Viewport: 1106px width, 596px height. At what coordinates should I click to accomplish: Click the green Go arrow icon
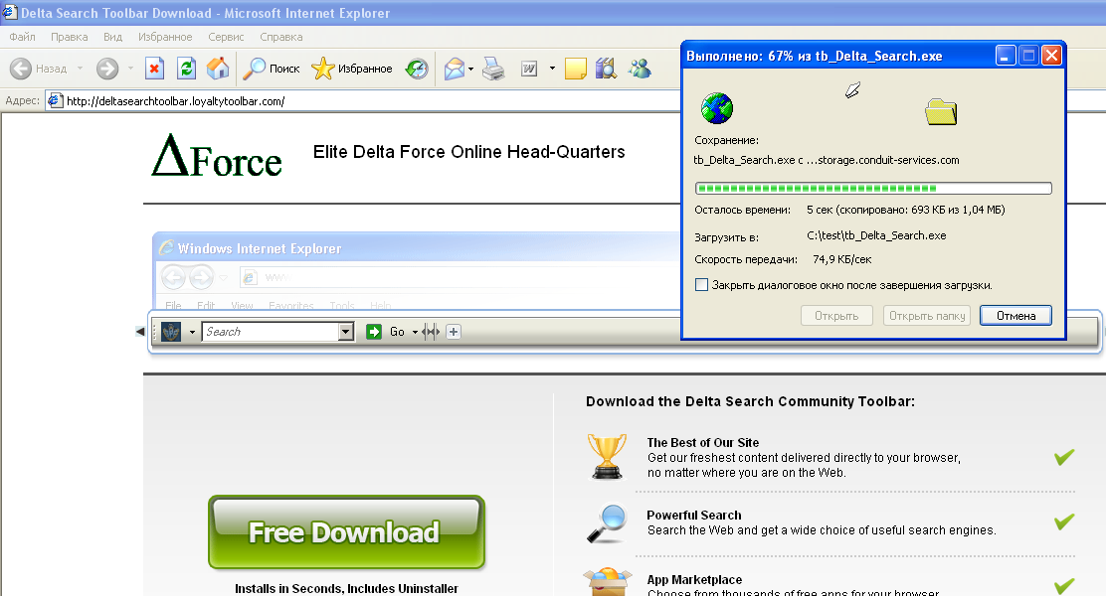tap(374, 331)
